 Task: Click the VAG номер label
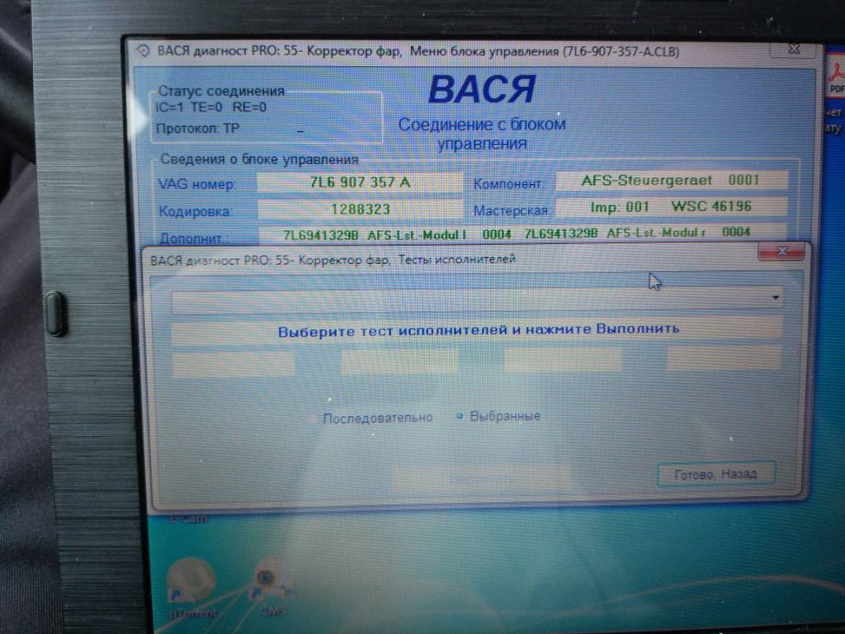pos(196,184)
